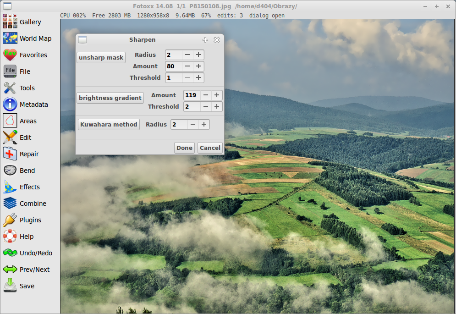This screenshot has height=314, width=456.
Task: Open the Combine layers icon
Action: [x=10, y=204]
